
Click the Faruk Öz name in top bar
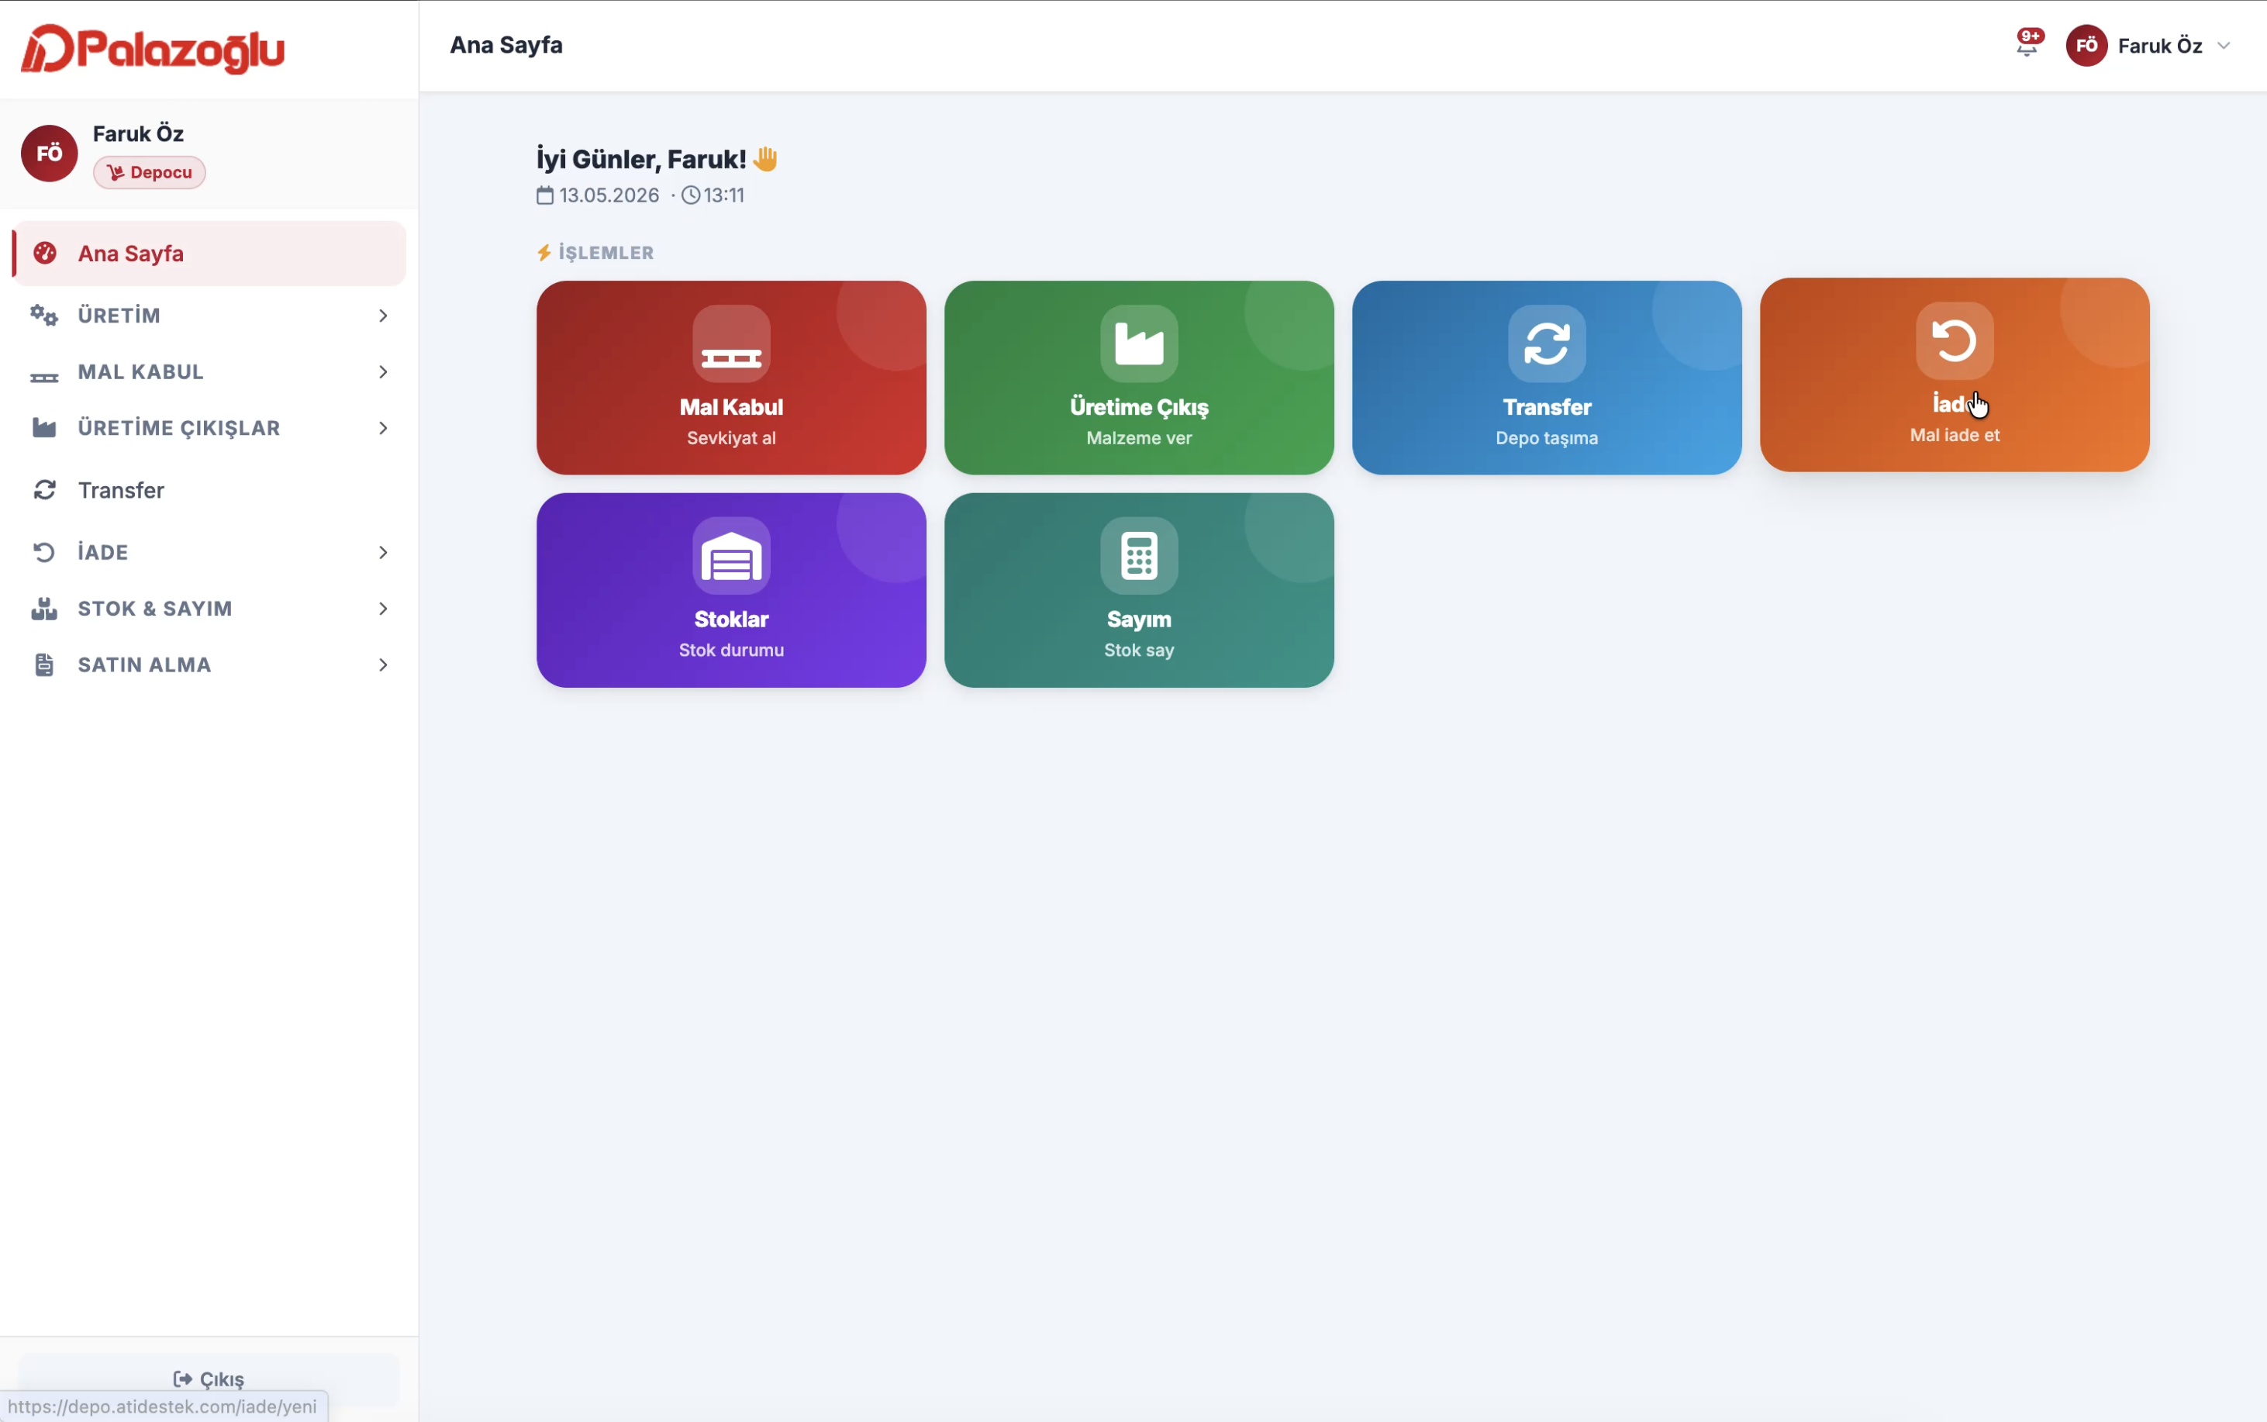pyautogui.click(x=2161, y=46)
